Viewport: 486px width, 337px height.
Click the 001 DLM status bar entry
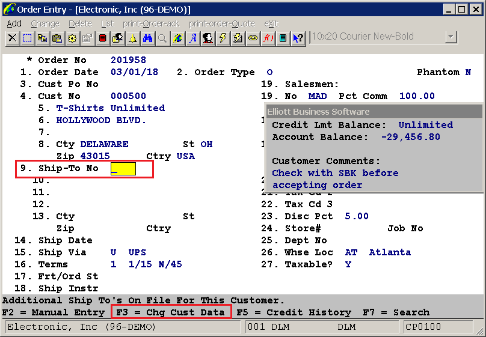[322, 327]
